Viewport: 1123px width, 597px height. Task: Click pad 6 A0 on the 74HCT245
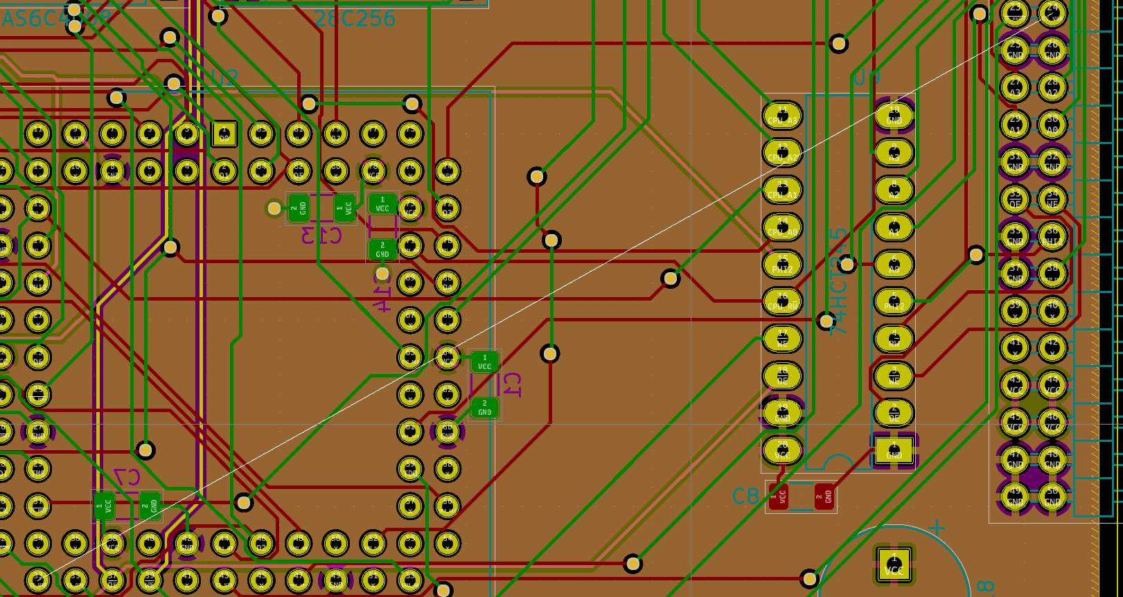[x=894, y=265]
